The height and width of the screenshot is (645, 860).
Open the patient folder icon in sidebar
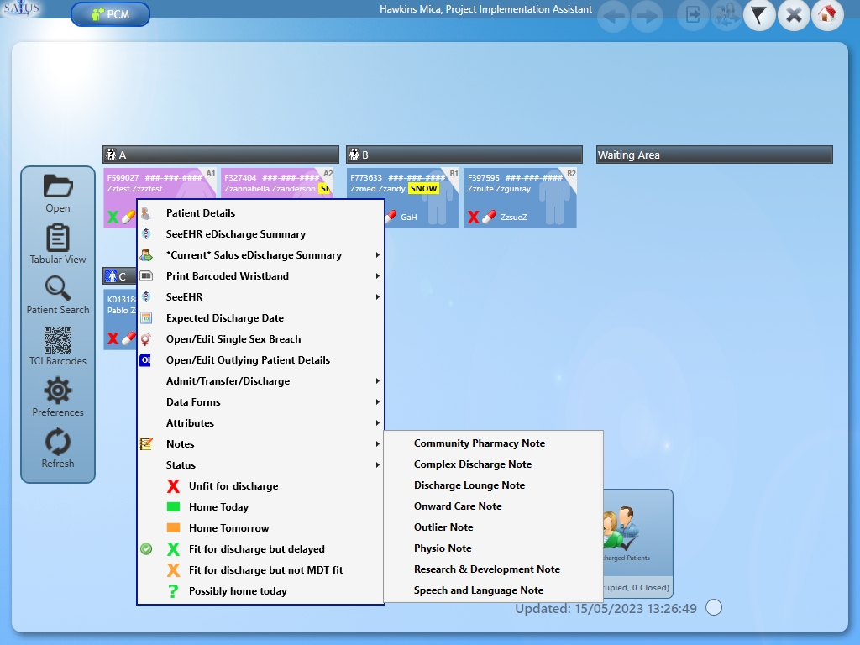click(x=58, y=187)
